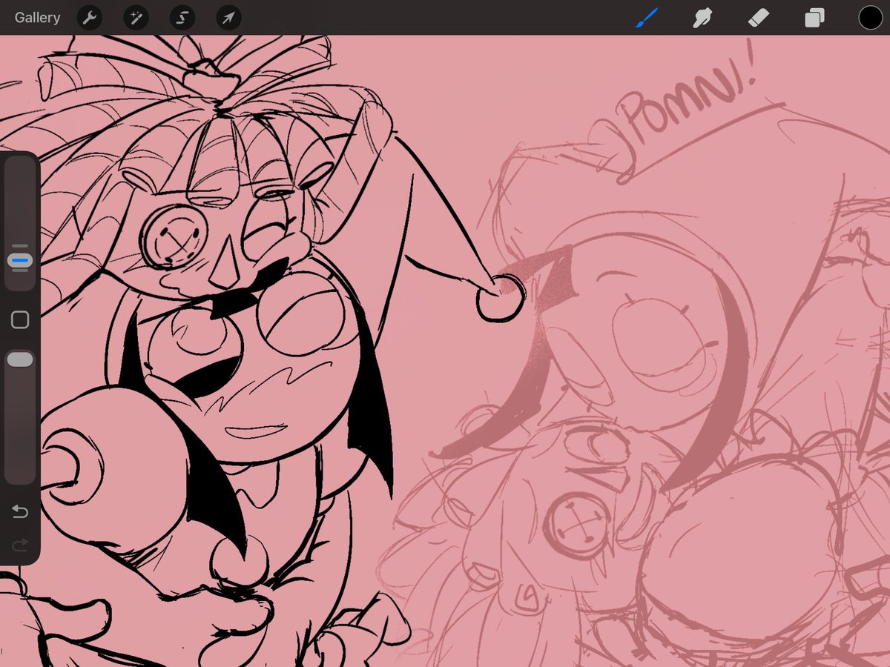Redo with the sidebar forward arrow

20,545
